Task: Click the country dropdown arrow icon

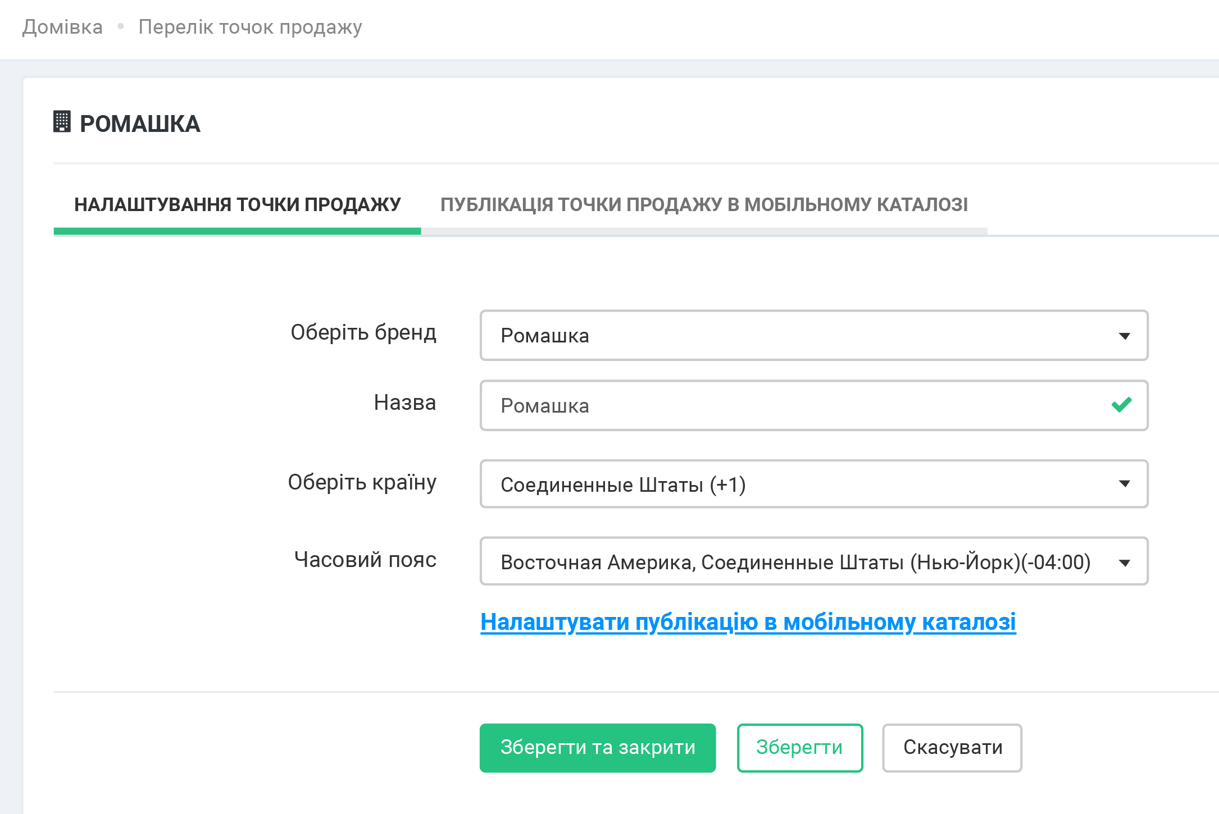Action: click(x=1124, y=484)
